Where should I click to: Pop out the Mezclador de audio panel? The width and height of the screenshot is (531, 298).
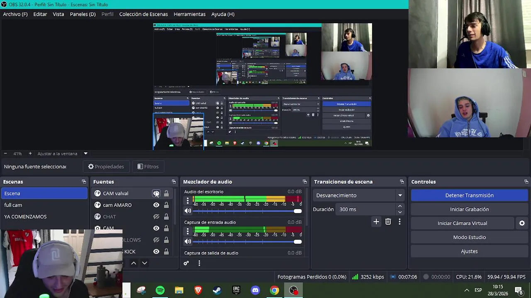(305, 182)
